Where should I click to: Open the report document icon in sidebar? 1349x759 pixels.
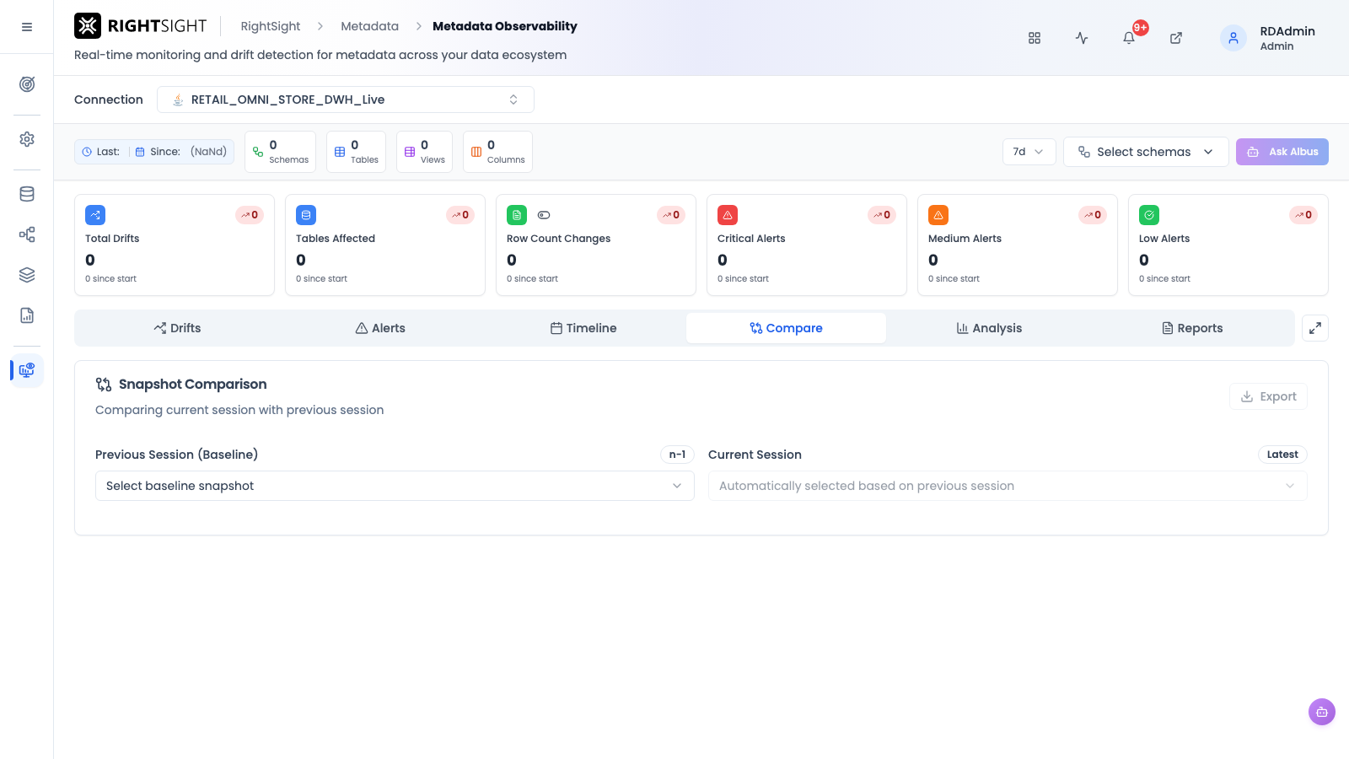click(27, 315)
